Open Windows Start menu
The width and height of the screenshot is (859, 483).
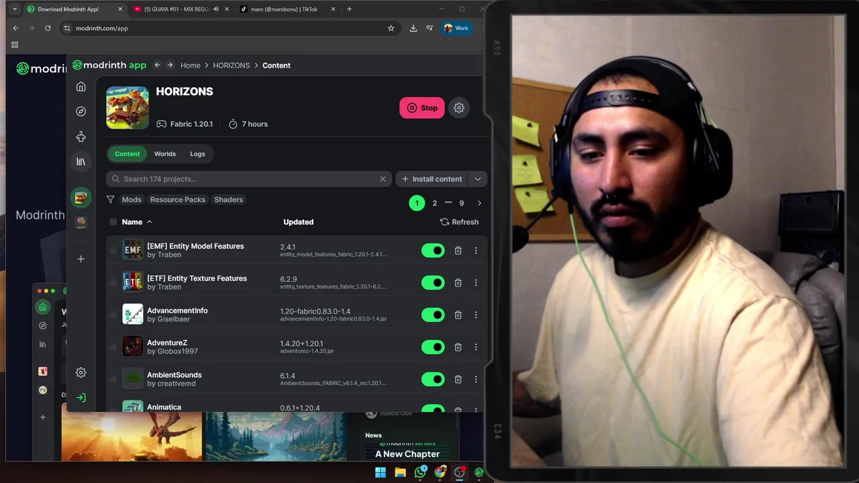381,472
